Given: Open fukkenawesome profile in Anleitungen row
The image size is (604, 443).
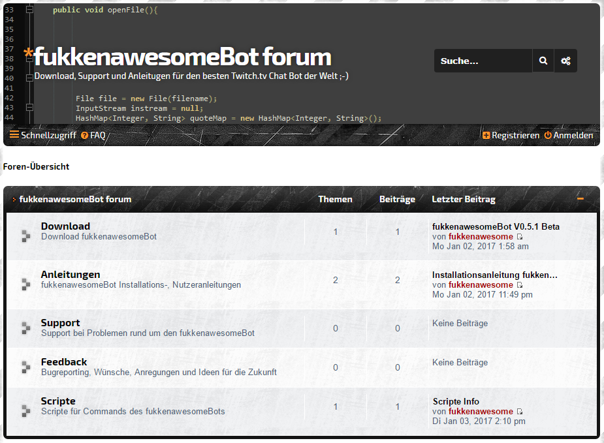Looking at the screenshot, I should coord(481,285).
